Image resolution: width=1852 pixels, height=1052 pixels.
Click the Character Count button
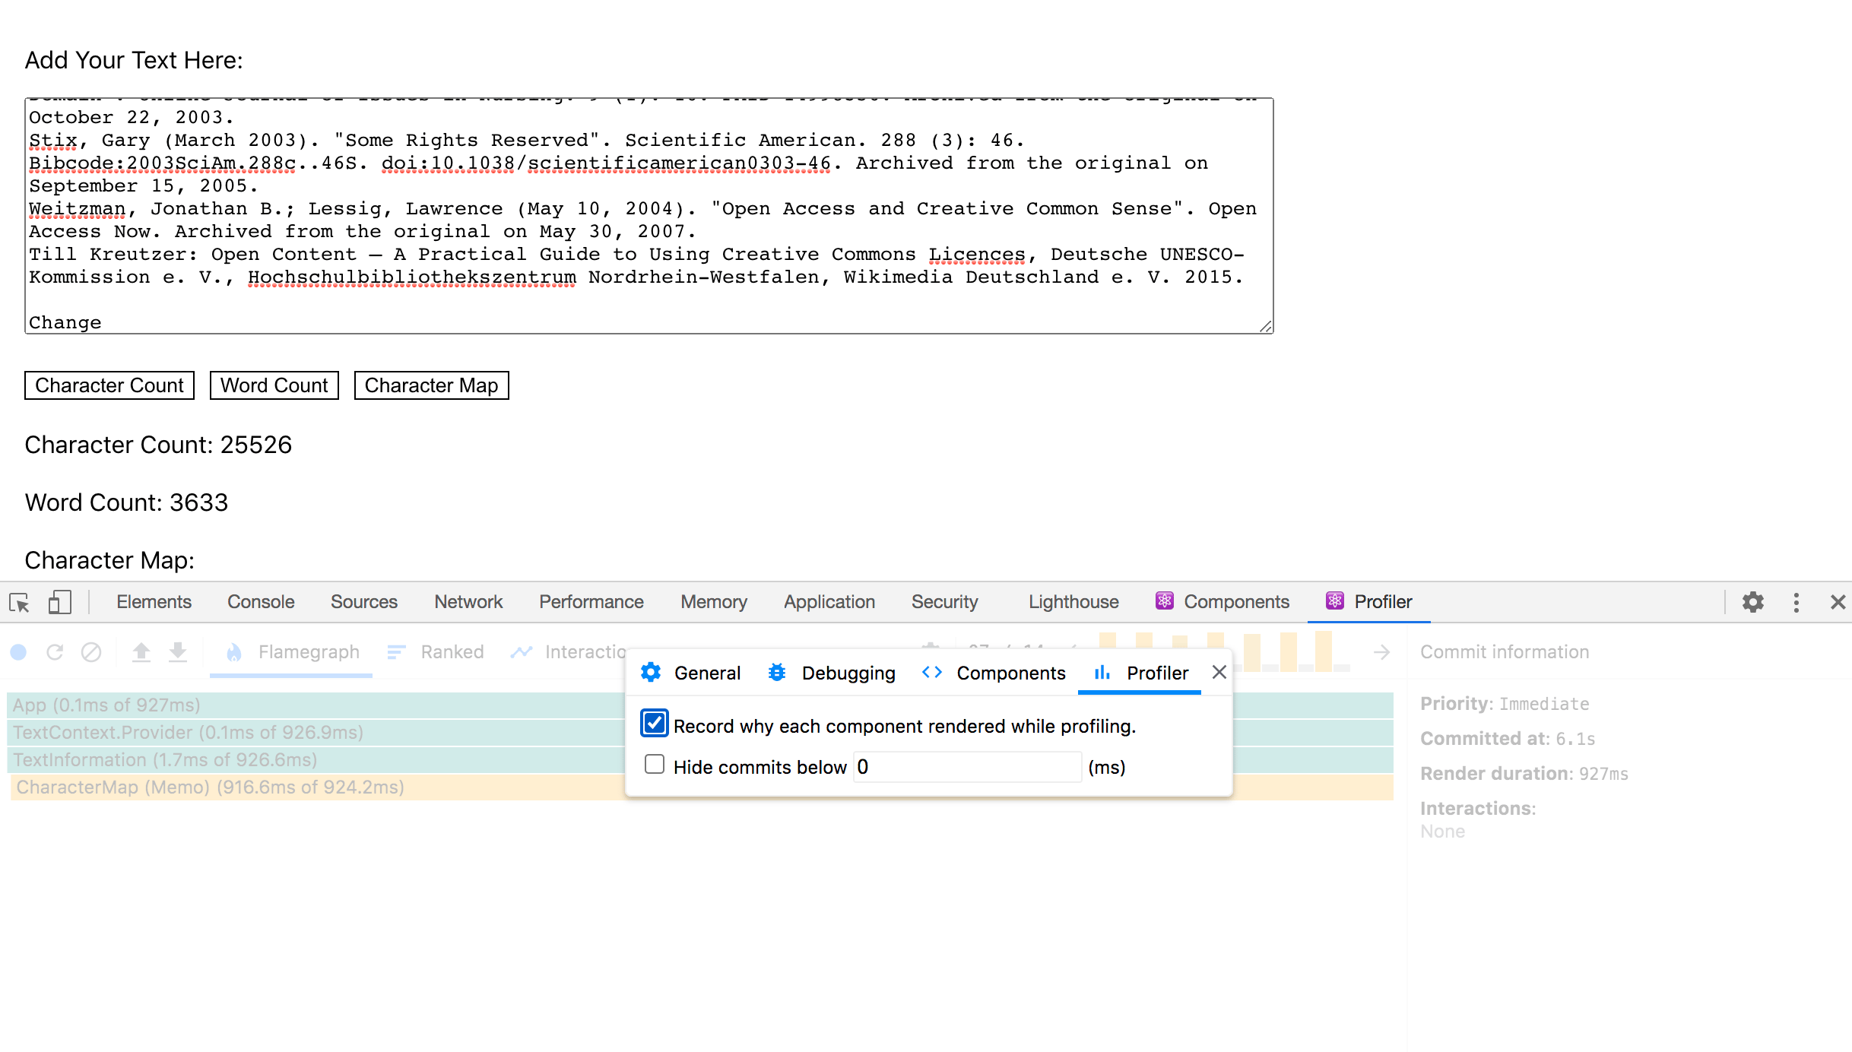[109, 385]
